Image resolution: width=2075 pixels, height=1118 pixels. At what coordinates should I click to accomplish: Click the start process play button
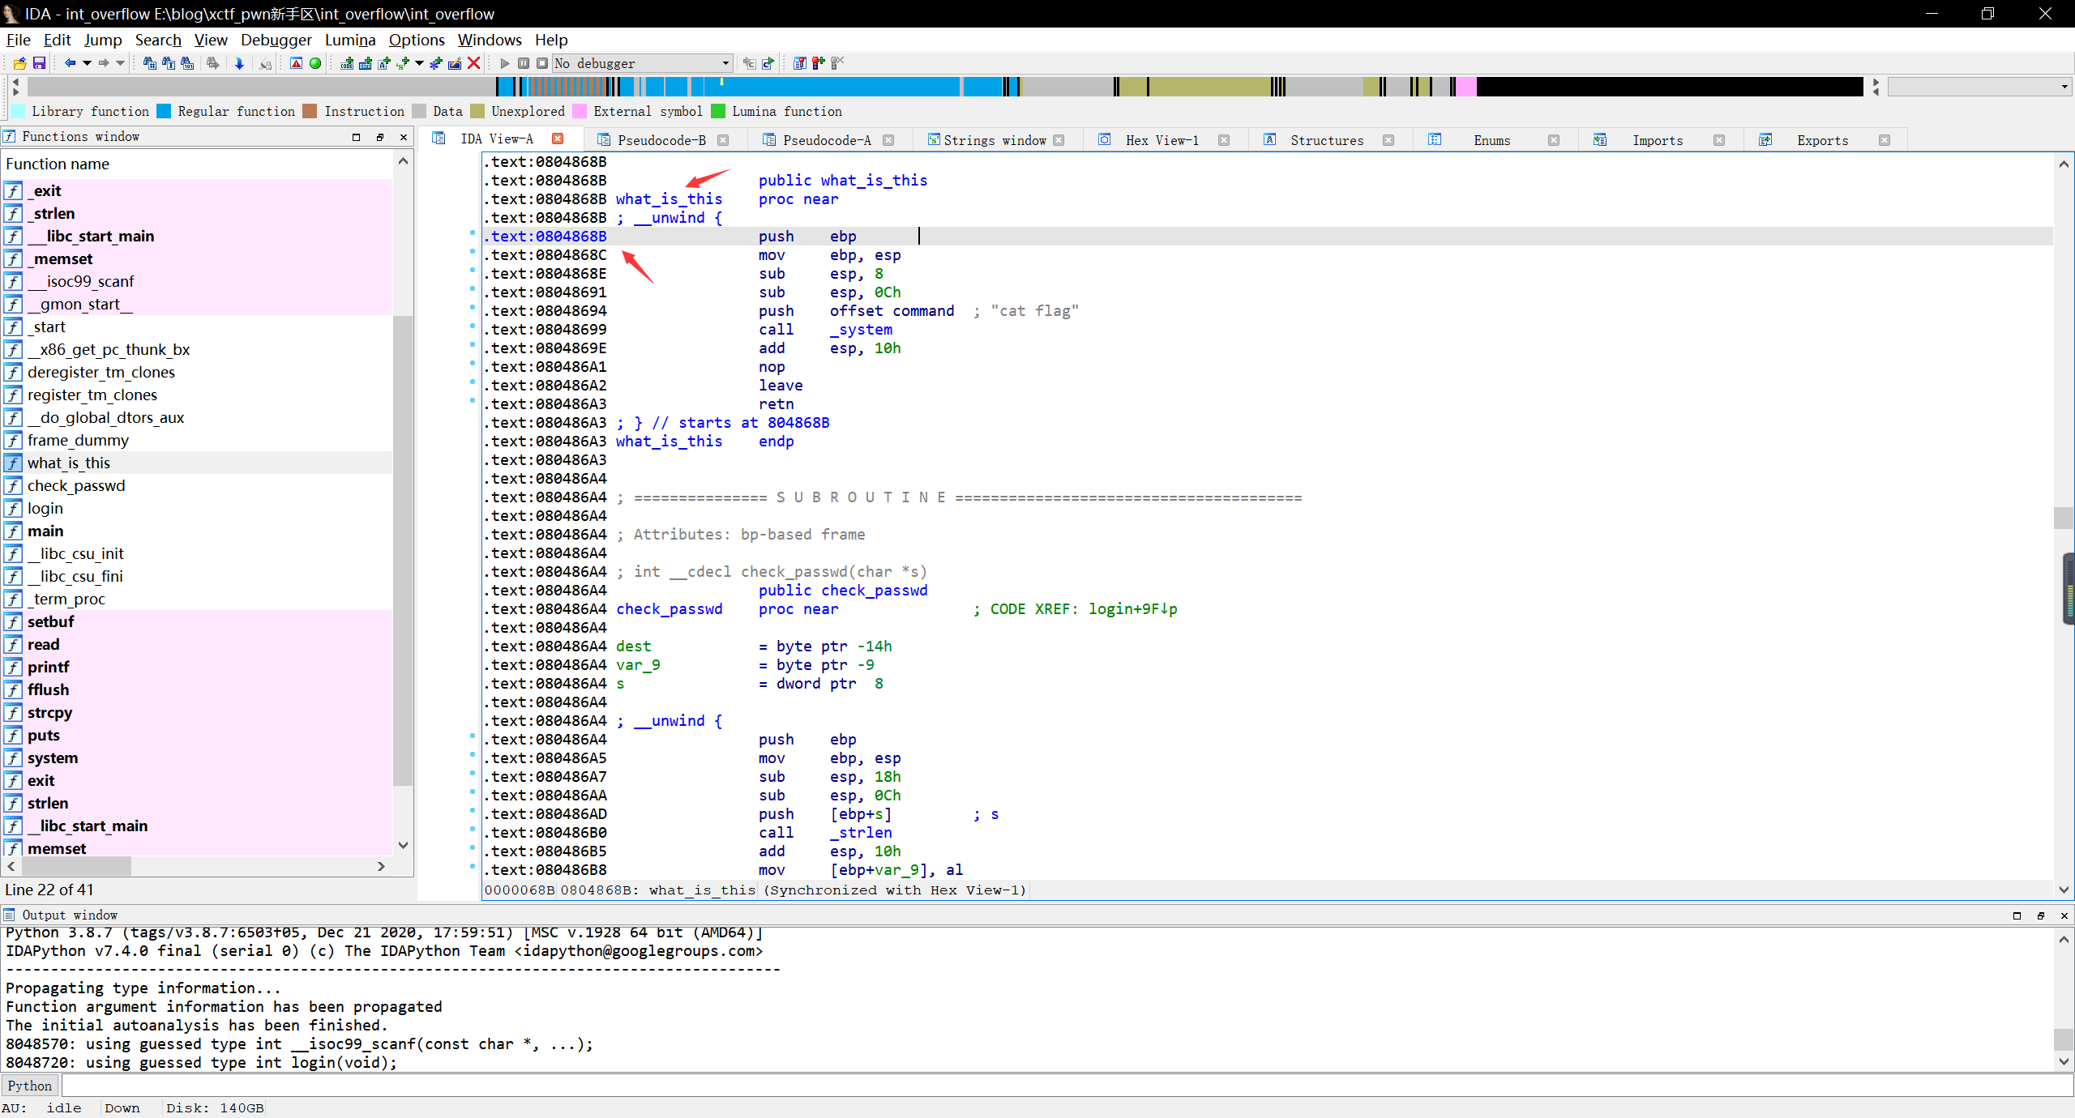point(504,63)
